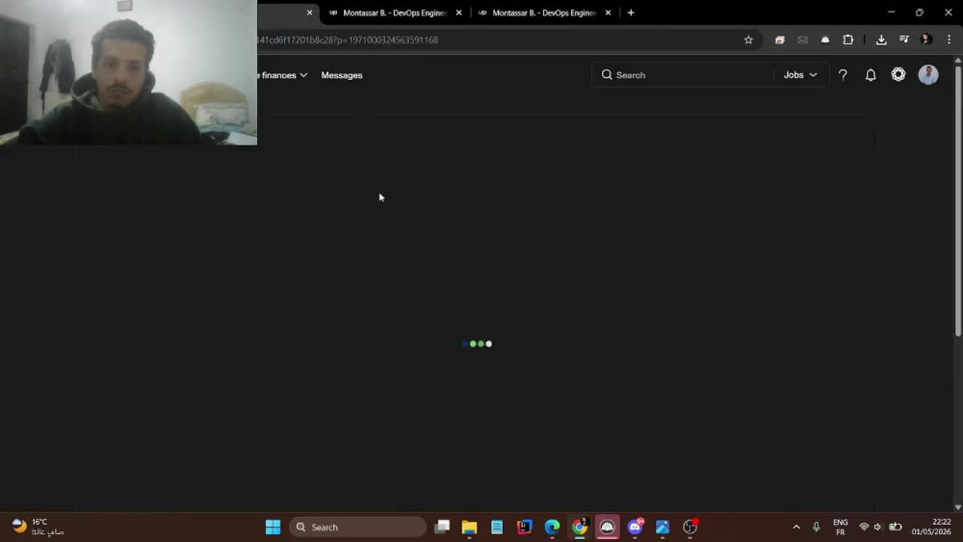Open Discord from taskbar
This screenshot has height=542, width=963.
tap(635, 527)
